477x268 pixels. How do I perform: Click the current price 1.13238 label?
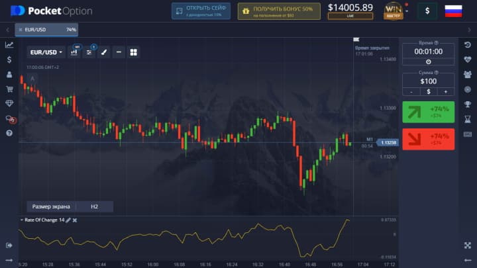point(388,142)
